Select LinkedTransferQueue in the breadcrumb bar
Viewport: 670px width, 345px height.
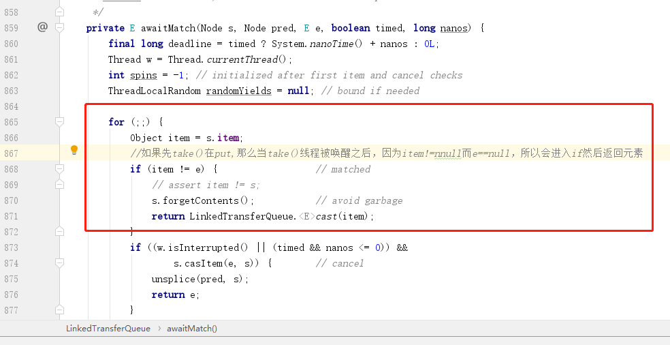(108, 329)
